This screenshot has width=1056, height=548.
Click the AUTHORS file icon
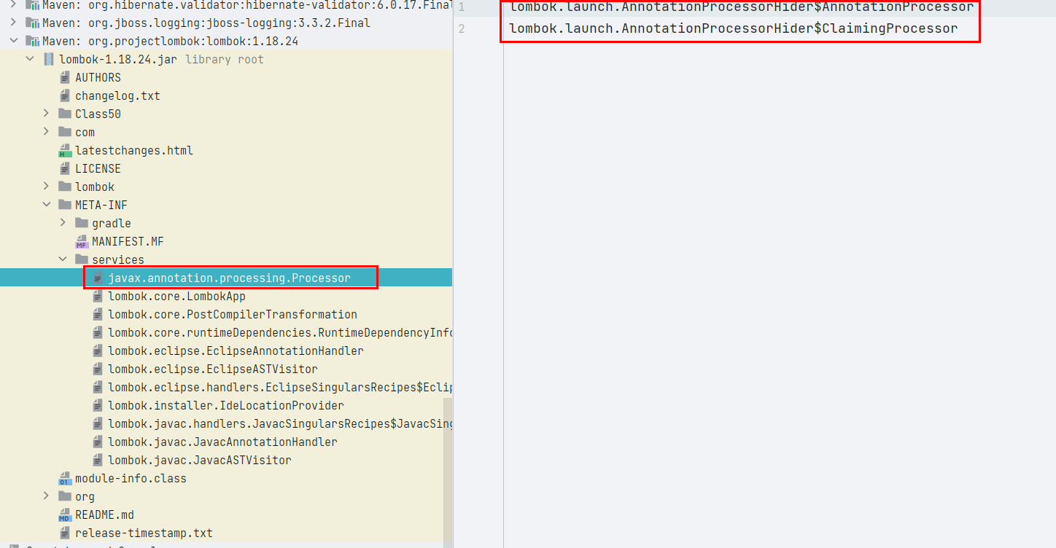64,77
